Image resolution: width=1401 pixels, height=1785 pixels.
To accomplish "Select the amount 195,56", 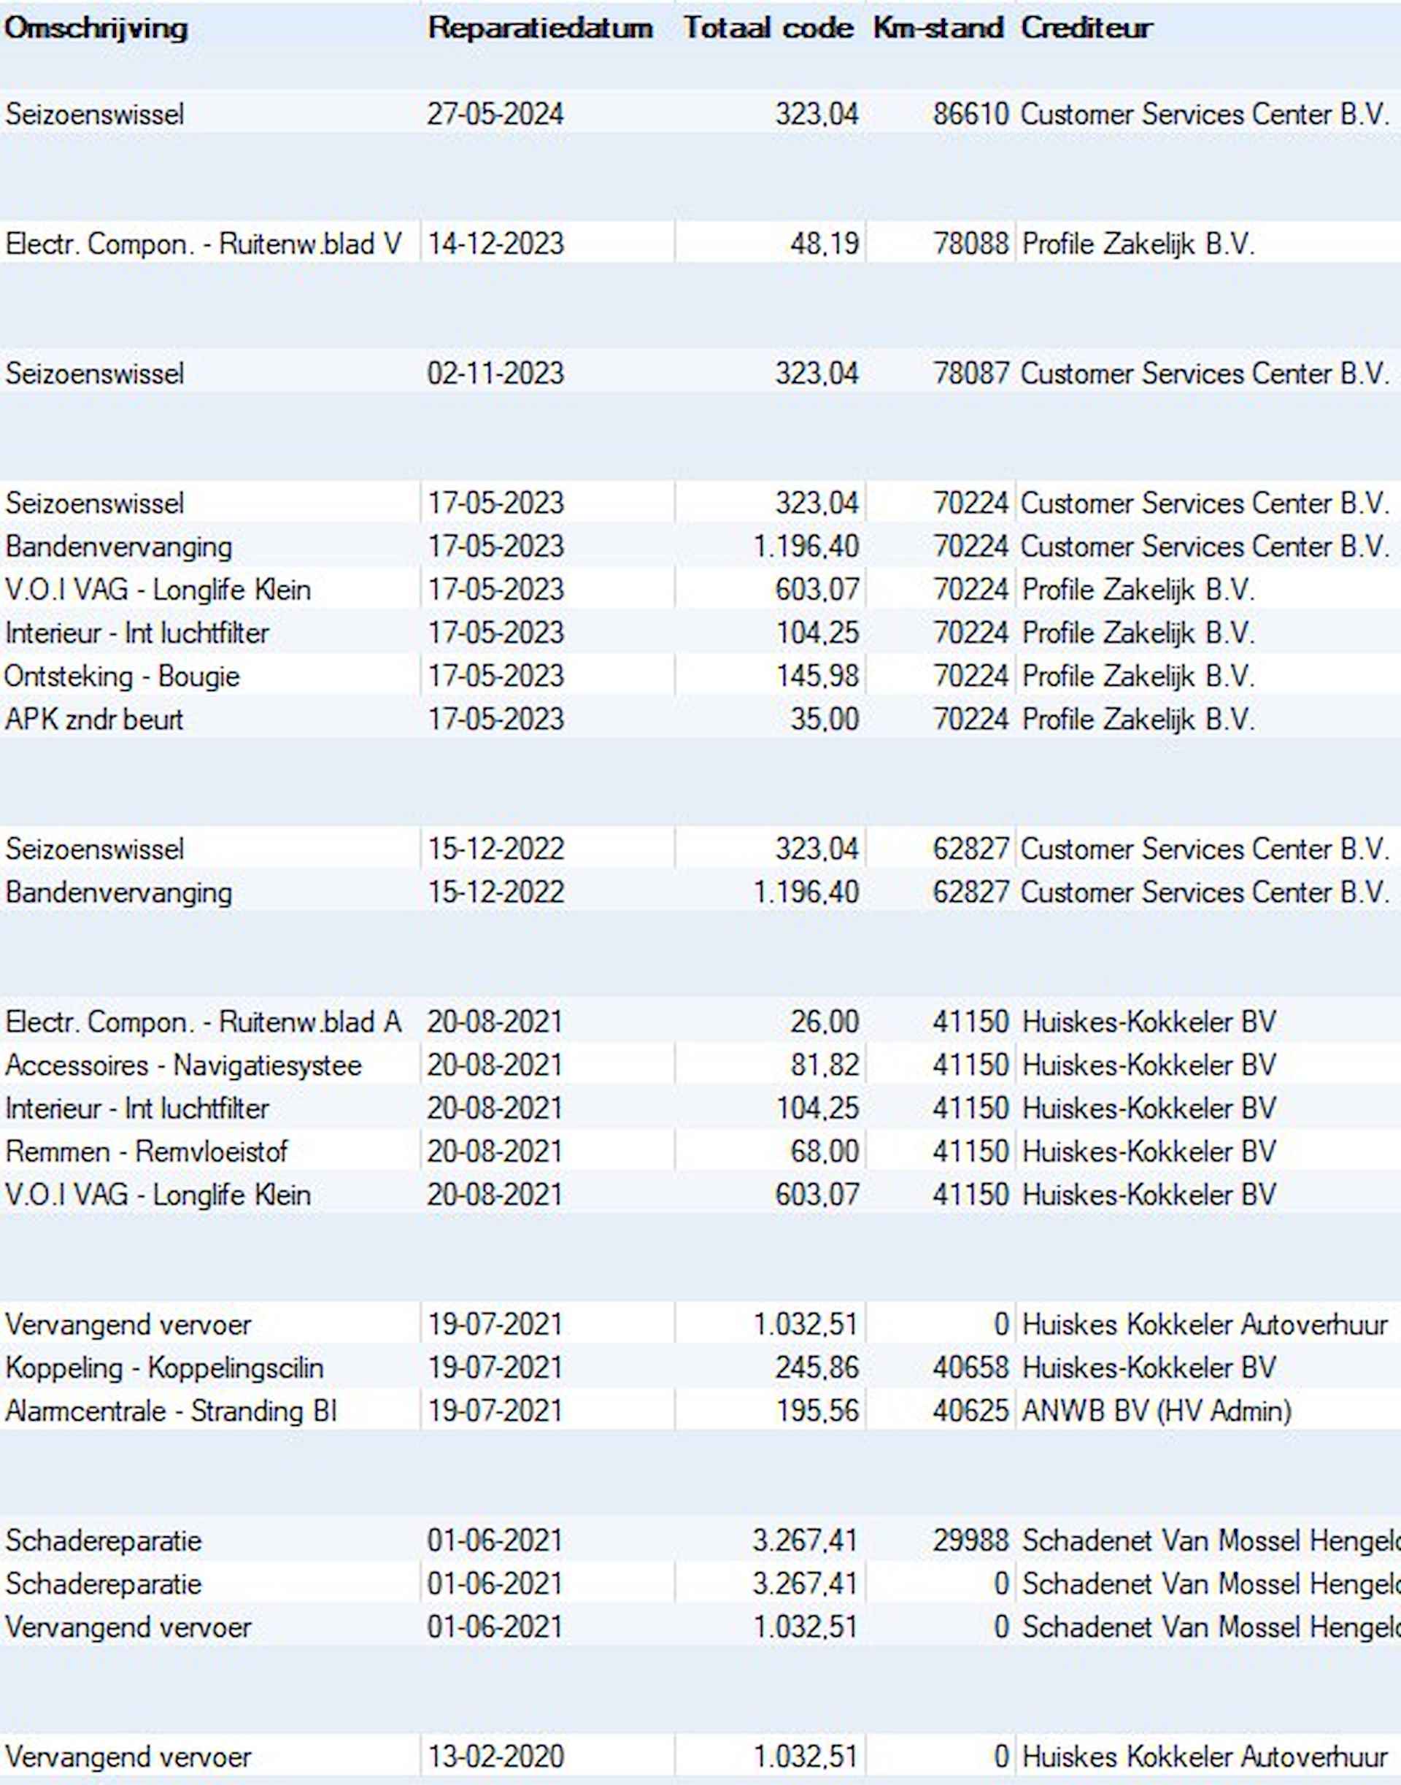I will (x=818, y=1412).
